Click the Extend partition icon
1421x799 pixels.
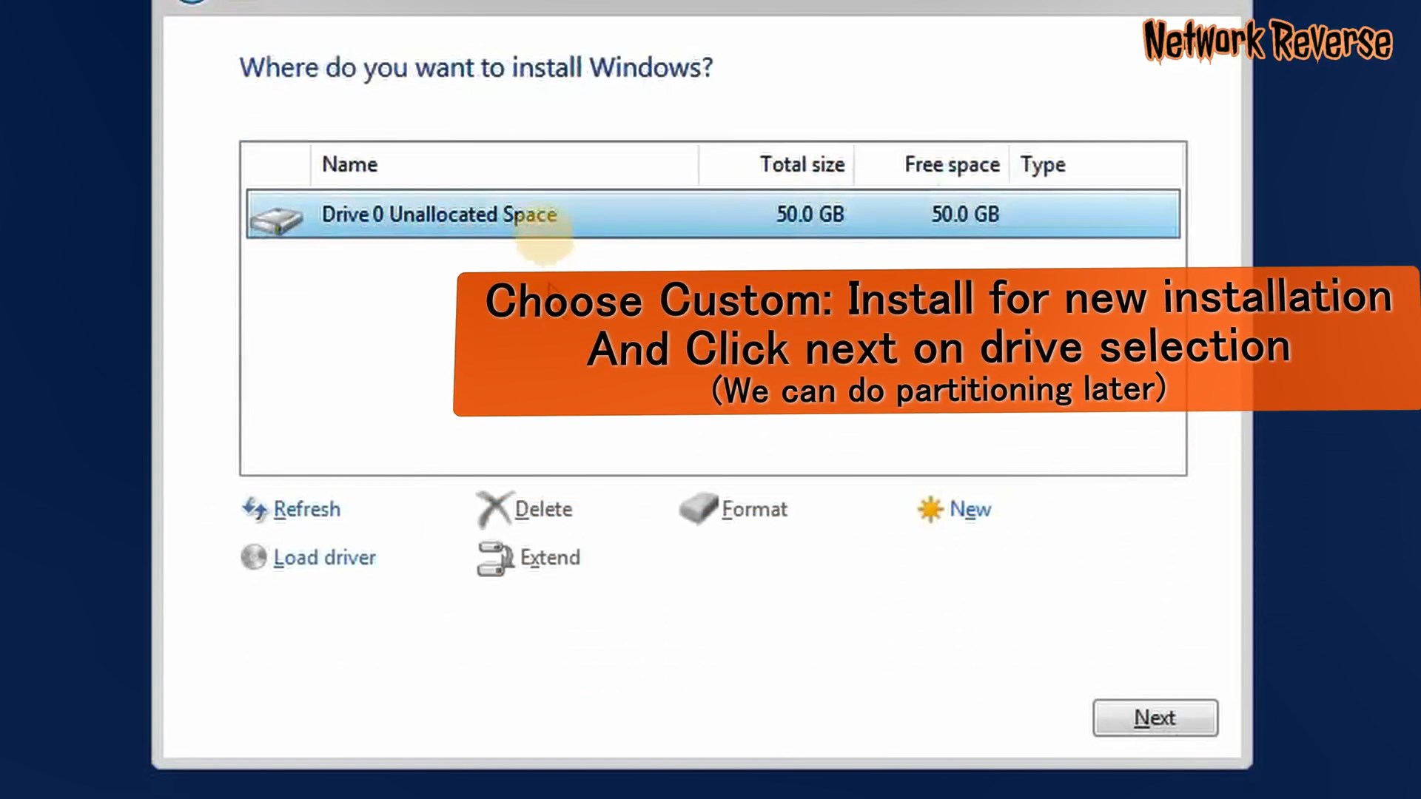495,558
